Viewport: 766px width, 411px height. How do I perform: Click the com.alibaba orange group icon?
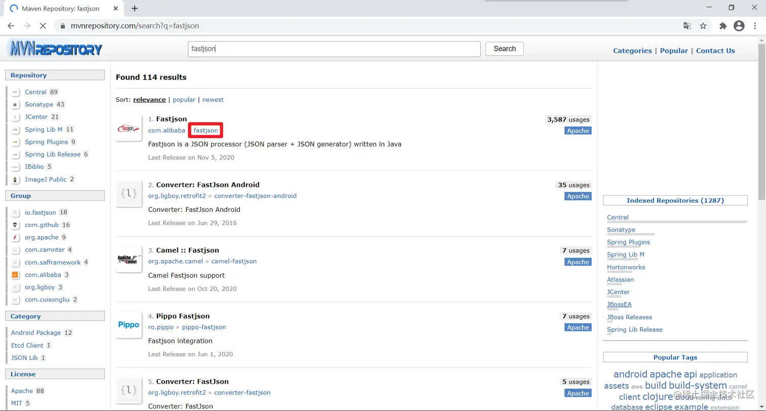pyautogui.click(x=16, y=275)
